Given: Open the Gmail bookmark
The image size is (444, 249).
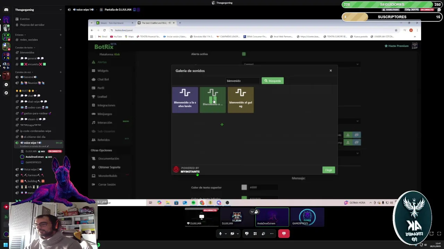Looking at the screenshot, I should click(103, 37).
